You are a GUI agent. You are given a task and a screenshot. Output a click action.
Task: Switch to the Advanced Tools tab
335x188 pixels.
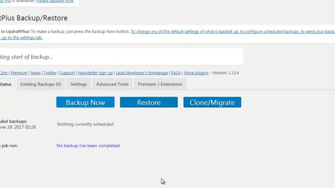pyautogui.click(x=113, y=84)
